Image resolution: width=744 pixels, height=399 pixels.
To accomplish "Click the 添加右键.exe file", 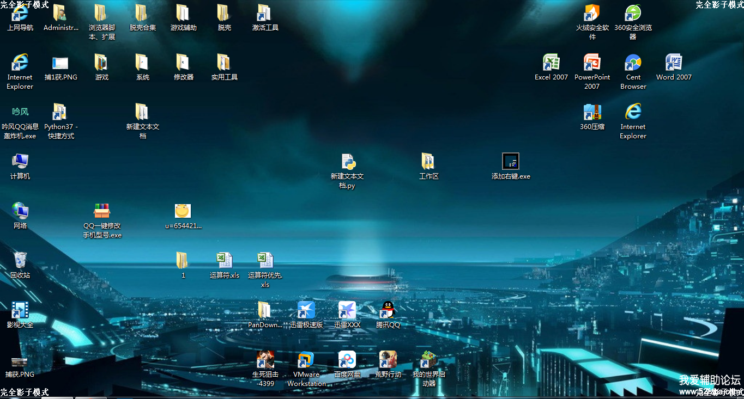I will [511, 162].
